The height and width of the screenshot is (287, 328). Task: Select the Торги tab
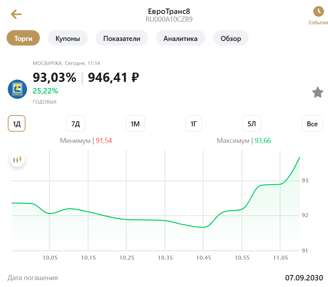pyautogui.click(x=23, y=38)
